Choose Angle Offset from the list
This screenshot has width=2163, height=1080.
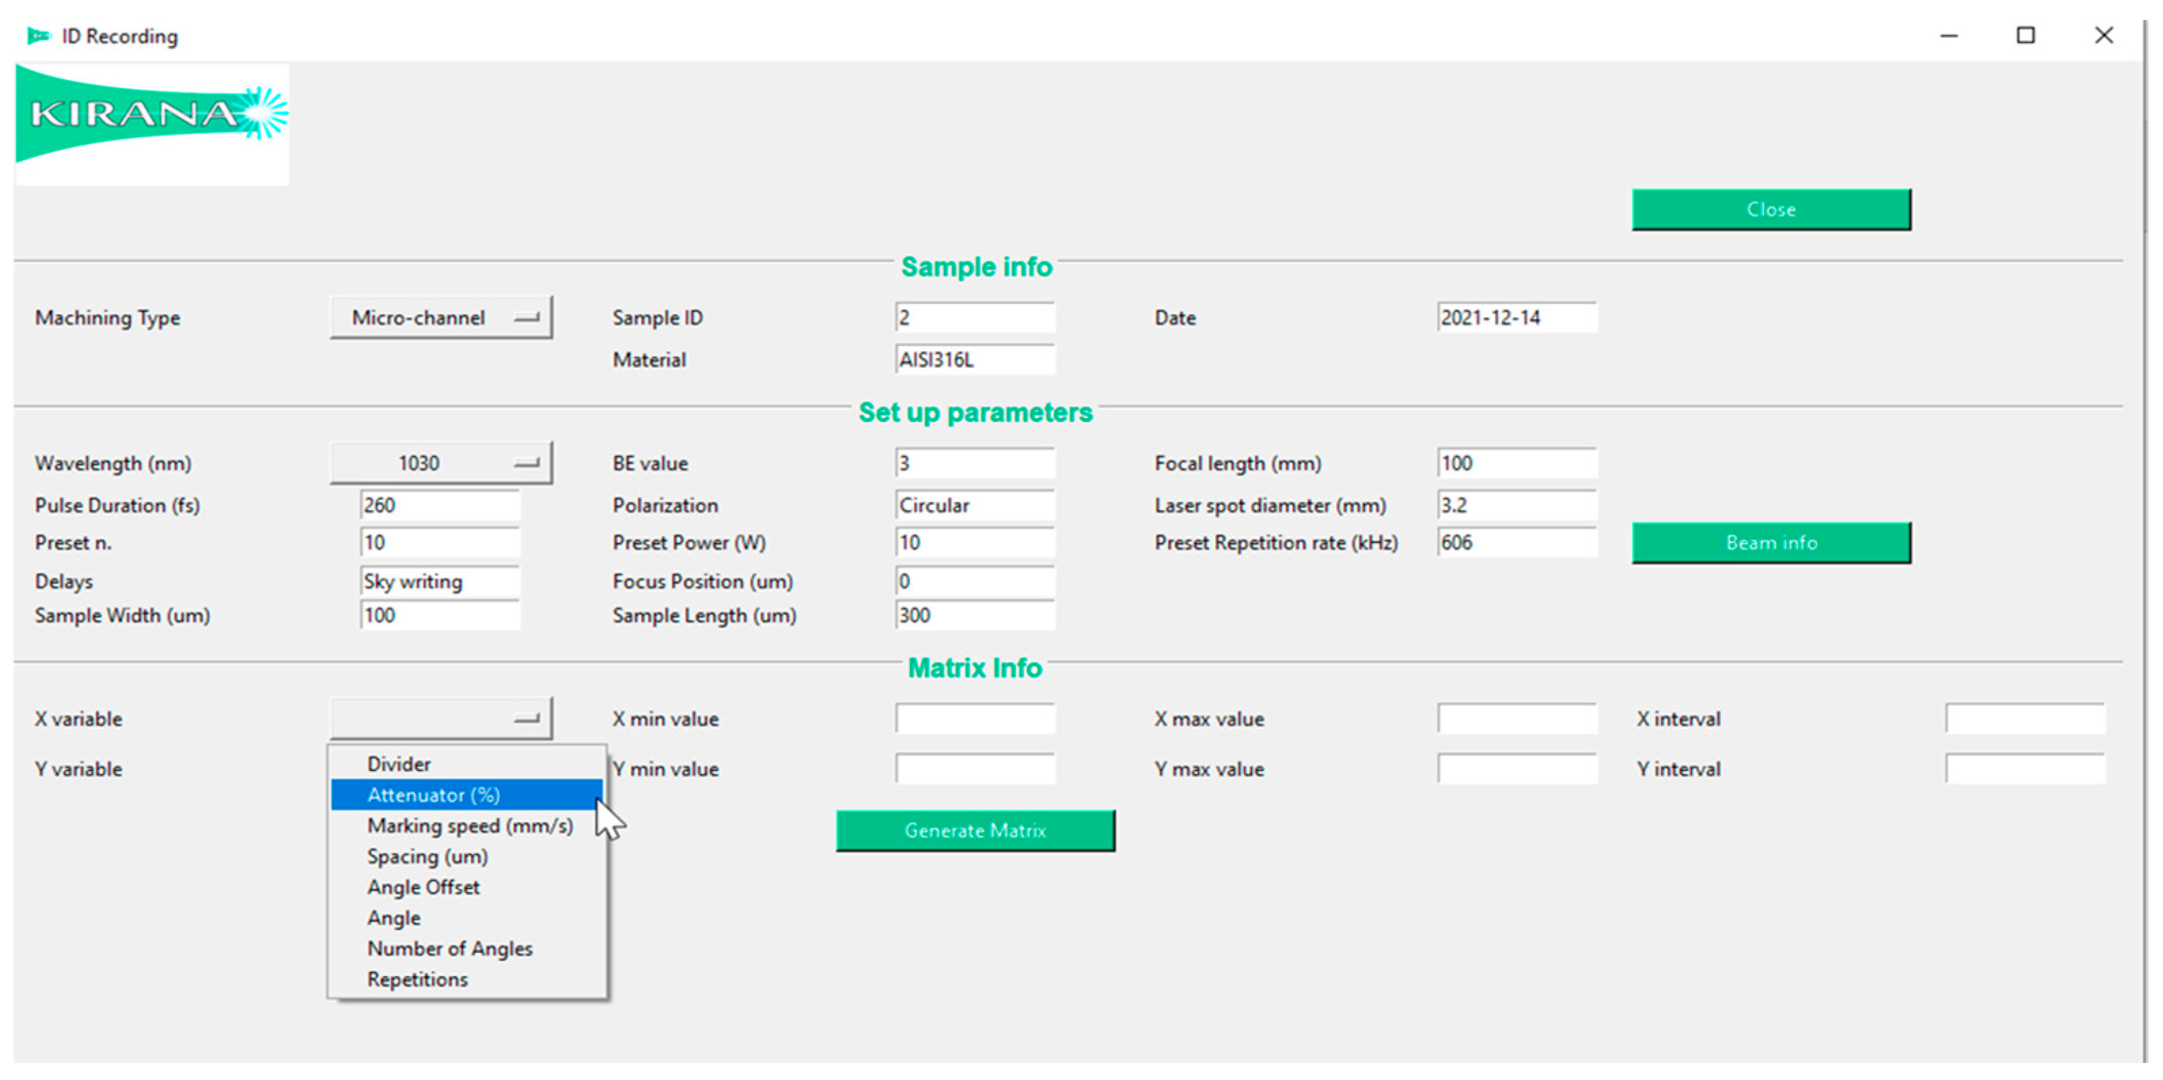[x=423, y=887]
